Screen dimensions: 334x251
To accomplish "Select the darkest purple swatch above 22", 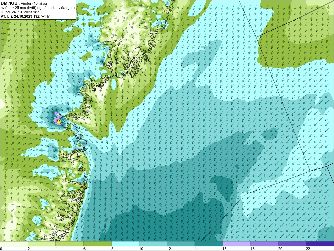I will point(320,244).
